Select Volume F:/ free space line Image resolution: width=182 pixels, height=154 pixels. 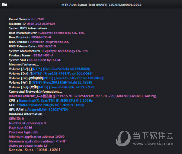(51, 83)
